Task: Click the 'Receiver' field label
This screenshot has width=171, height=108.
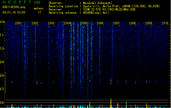Action: [55, 9]
